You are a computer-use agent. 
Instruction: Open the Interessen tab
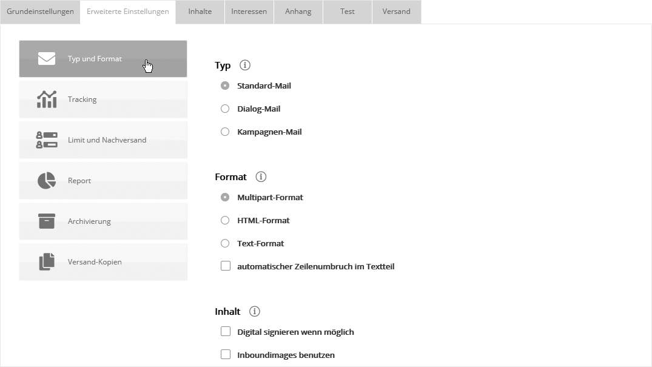249,12
